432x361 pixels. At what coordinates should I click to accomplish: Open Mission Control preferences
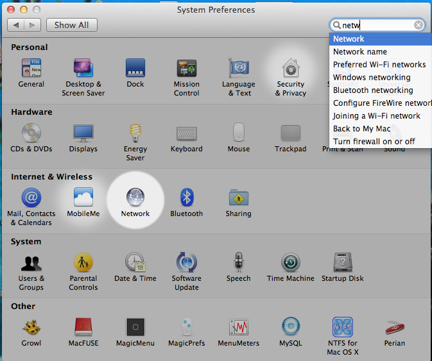(x=187, y=78)
